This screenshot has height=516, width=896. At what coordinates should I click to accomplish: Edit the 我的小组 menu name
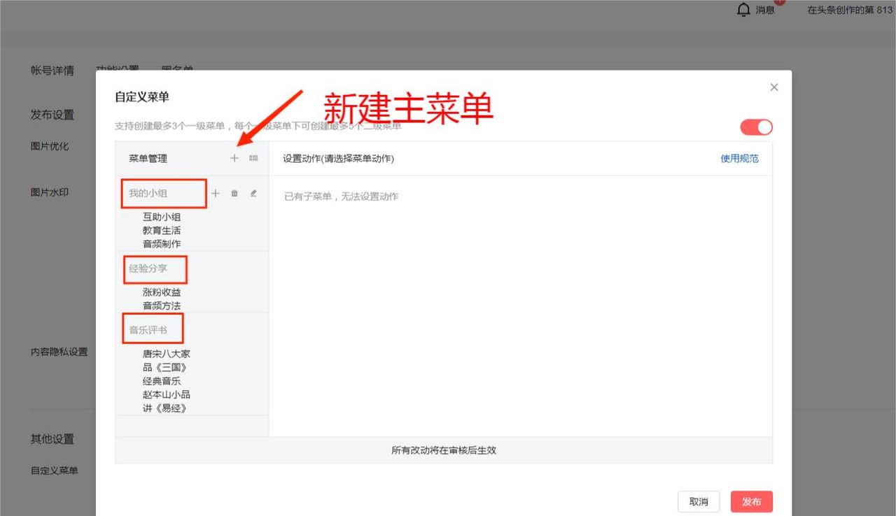pyautogui.click(x=253, y=194)
